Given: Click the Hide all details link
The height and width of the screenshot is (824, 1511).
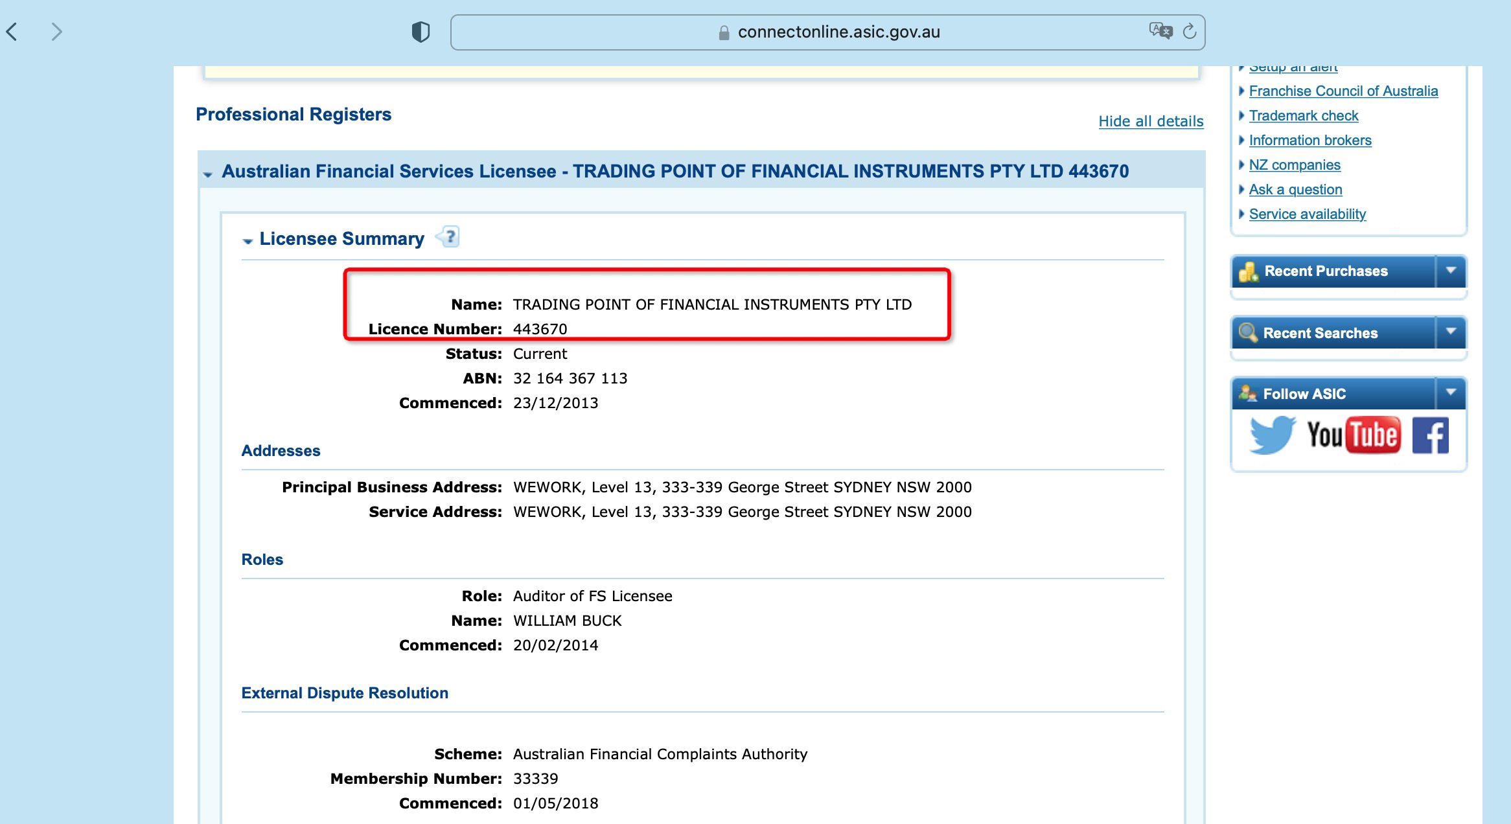Looking at the screenshot, I should [x=1151, y=121].
